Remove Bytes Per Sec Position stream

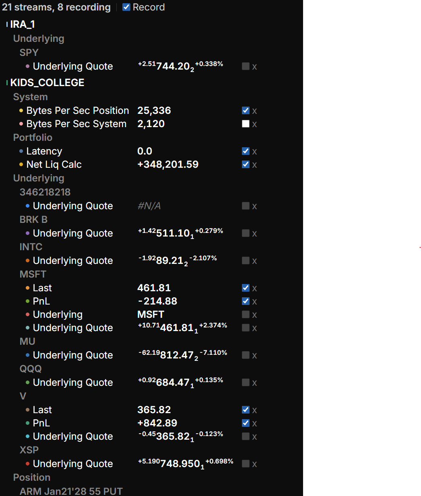click(254, 111)
